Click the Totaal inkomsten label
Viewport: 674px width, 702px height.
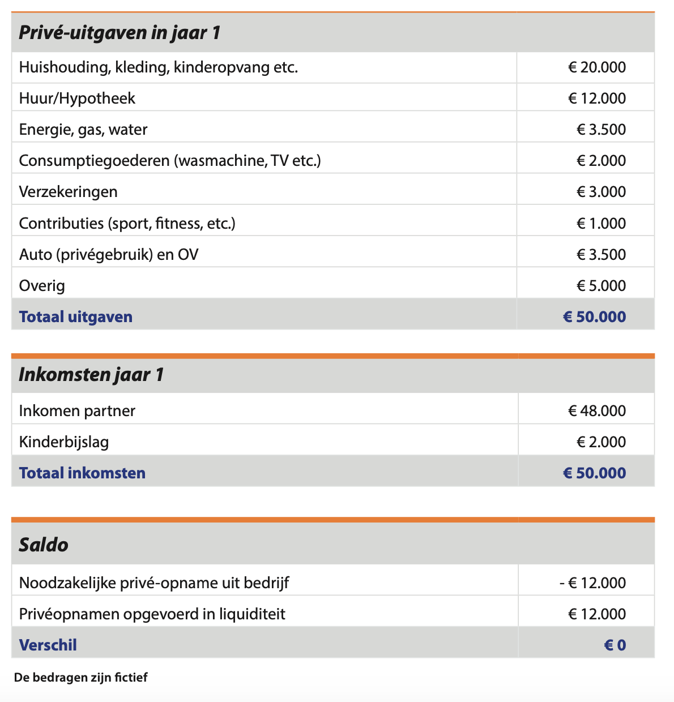[82, 473]
